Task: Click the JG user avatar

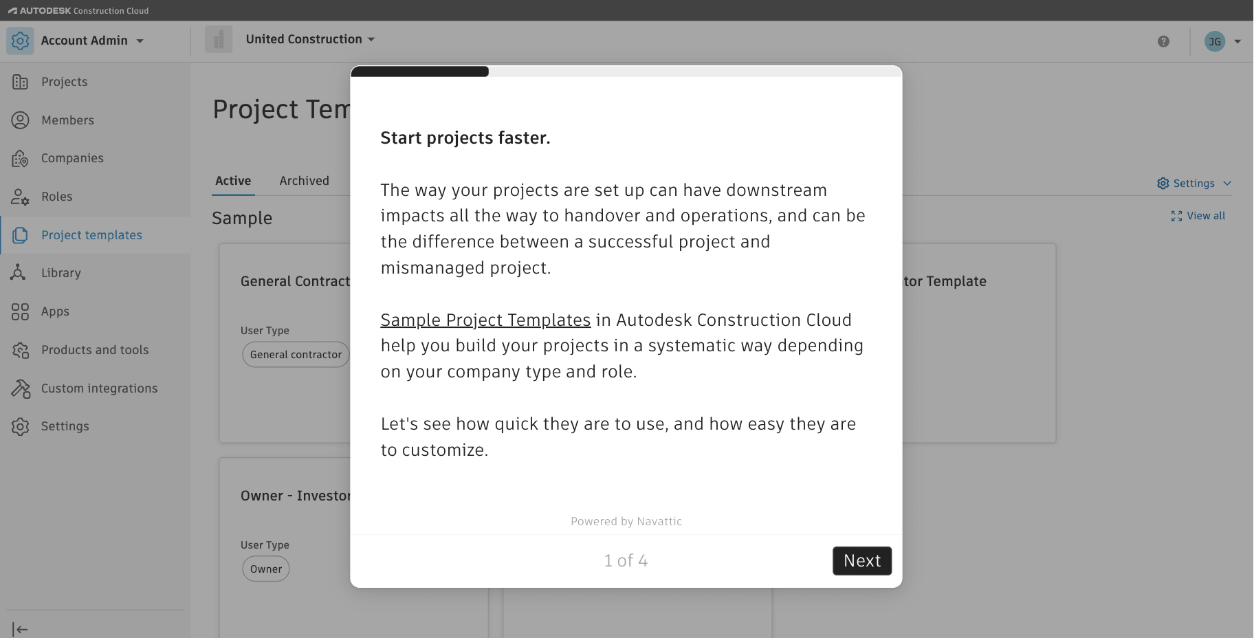Action: pos(1215,41)
